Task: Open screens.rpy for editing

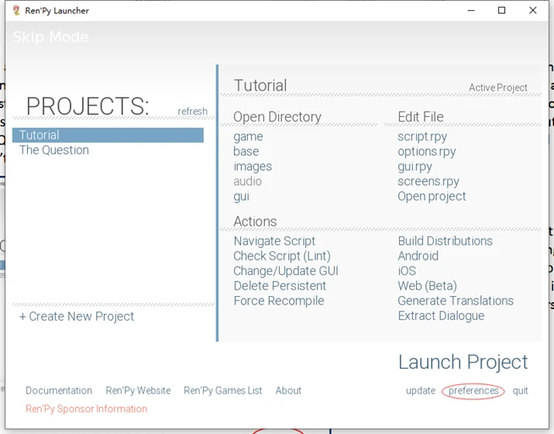Action: pyautogui.click(x=428, y=181)
